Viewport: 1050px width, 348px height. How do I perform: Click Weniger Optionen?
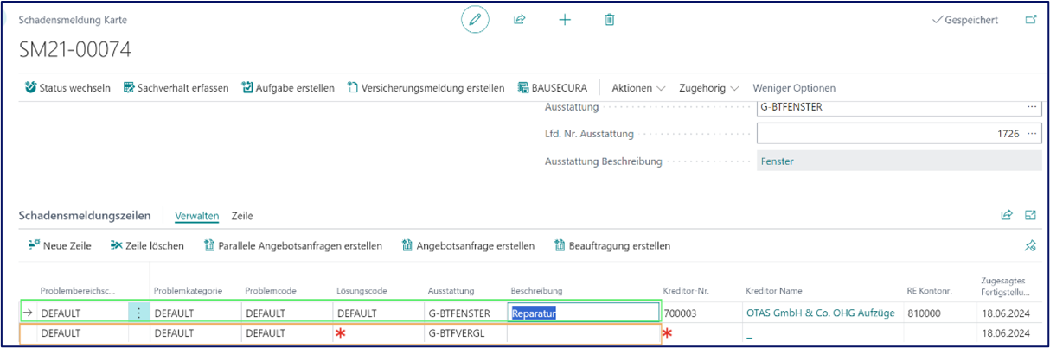(794, 88)
